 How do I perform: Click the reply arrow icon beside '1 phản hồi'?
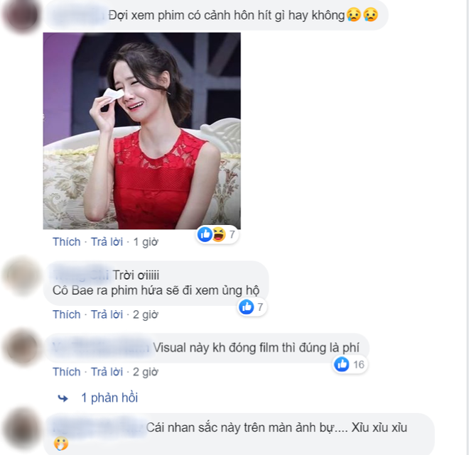(x=63, y=398)
